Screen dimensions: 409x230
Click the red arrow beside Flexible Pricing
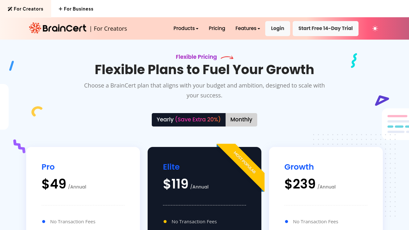pos(227,57)
